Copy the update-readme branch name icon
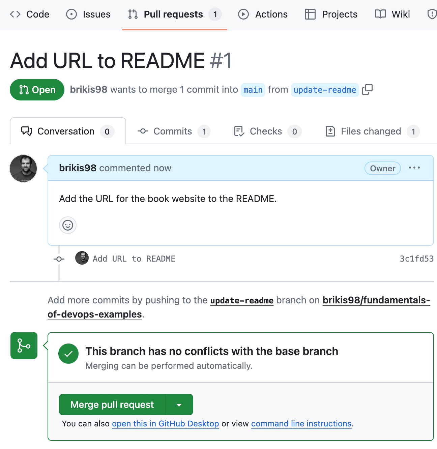 pos(367,90)
